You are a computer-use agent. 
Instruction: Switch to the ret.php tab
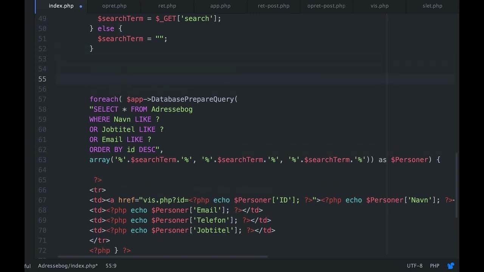pos(167,6)
